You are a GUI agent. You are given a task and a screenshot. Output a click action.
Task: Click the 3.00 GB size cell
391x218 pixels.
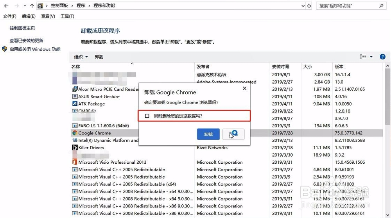coord(322,75)
